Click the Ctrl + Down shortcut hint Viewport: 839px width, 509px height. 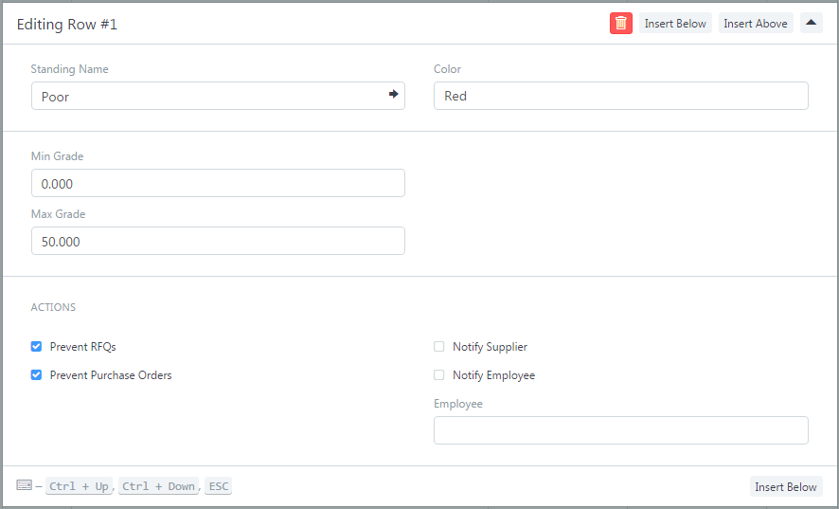158,486
